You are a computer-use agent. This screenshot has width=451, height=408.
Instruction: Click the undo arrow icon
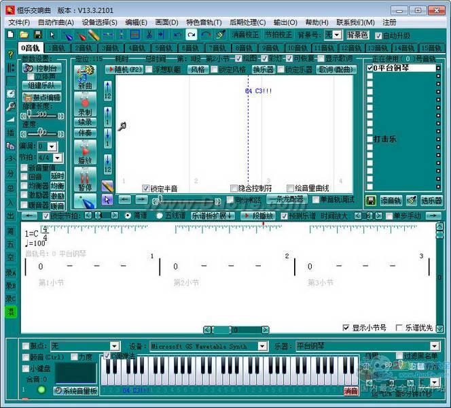coord(177,35)
